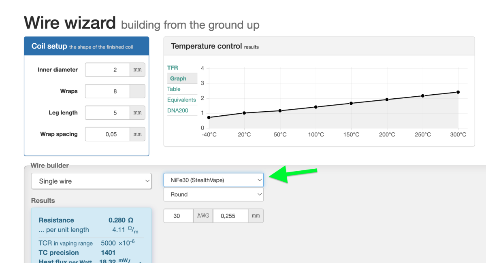This screenshot has width=486, height=263.
Task: Click the Wire wizard page title
Action: point(70,23)
